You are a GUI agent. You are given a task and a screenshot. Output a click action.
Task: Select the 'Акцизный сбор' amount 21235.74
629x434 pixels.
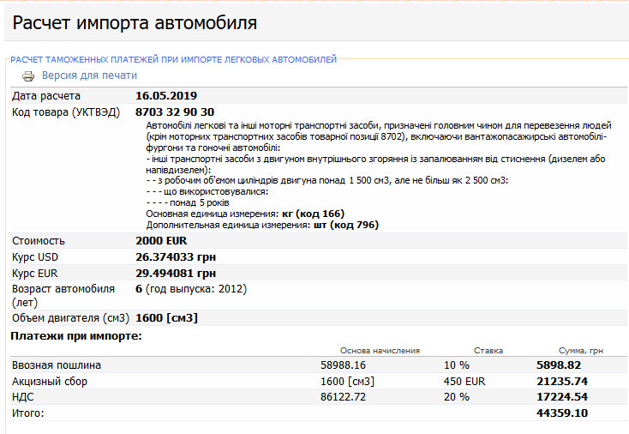click(561, 382)
